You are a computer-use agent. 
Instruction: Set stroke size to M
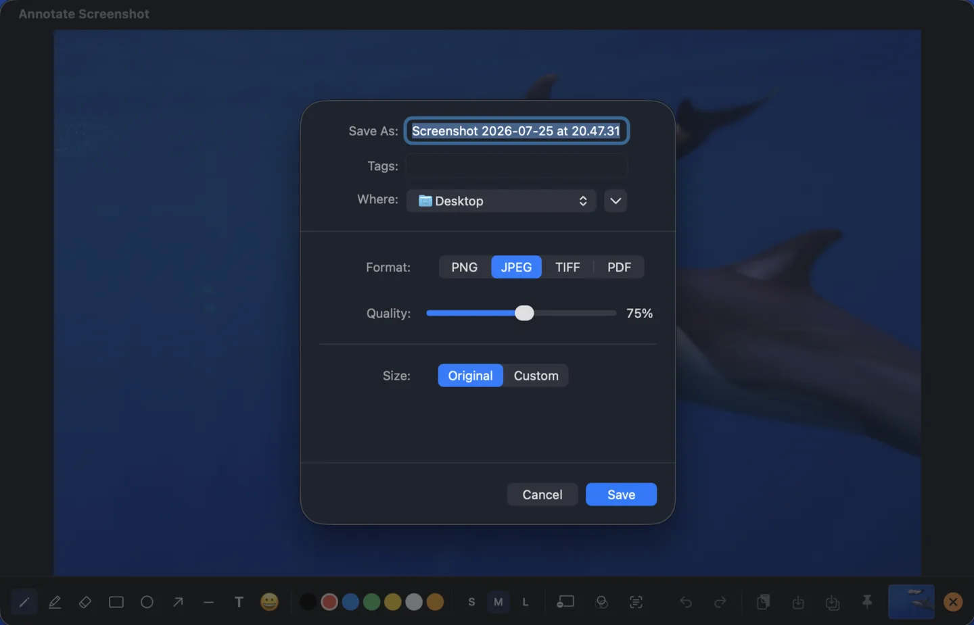498,601
